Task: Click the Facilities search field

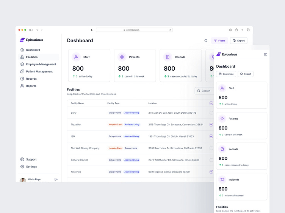Action: coord(205,91)
